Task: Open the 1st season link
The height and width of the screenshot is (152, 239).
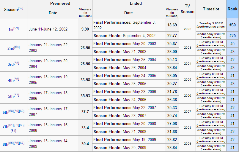Action: pos(11,30)
